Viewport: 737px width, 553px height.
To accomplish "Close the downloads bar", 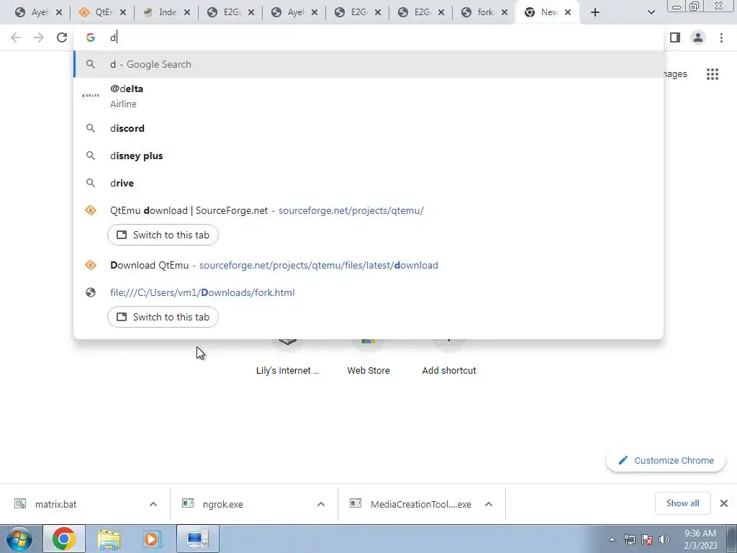I will tap(724, 503).
